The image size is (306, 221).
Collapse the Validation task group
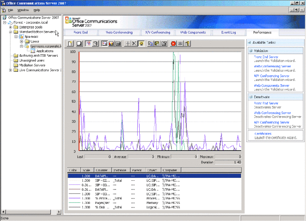click(251, 51)
